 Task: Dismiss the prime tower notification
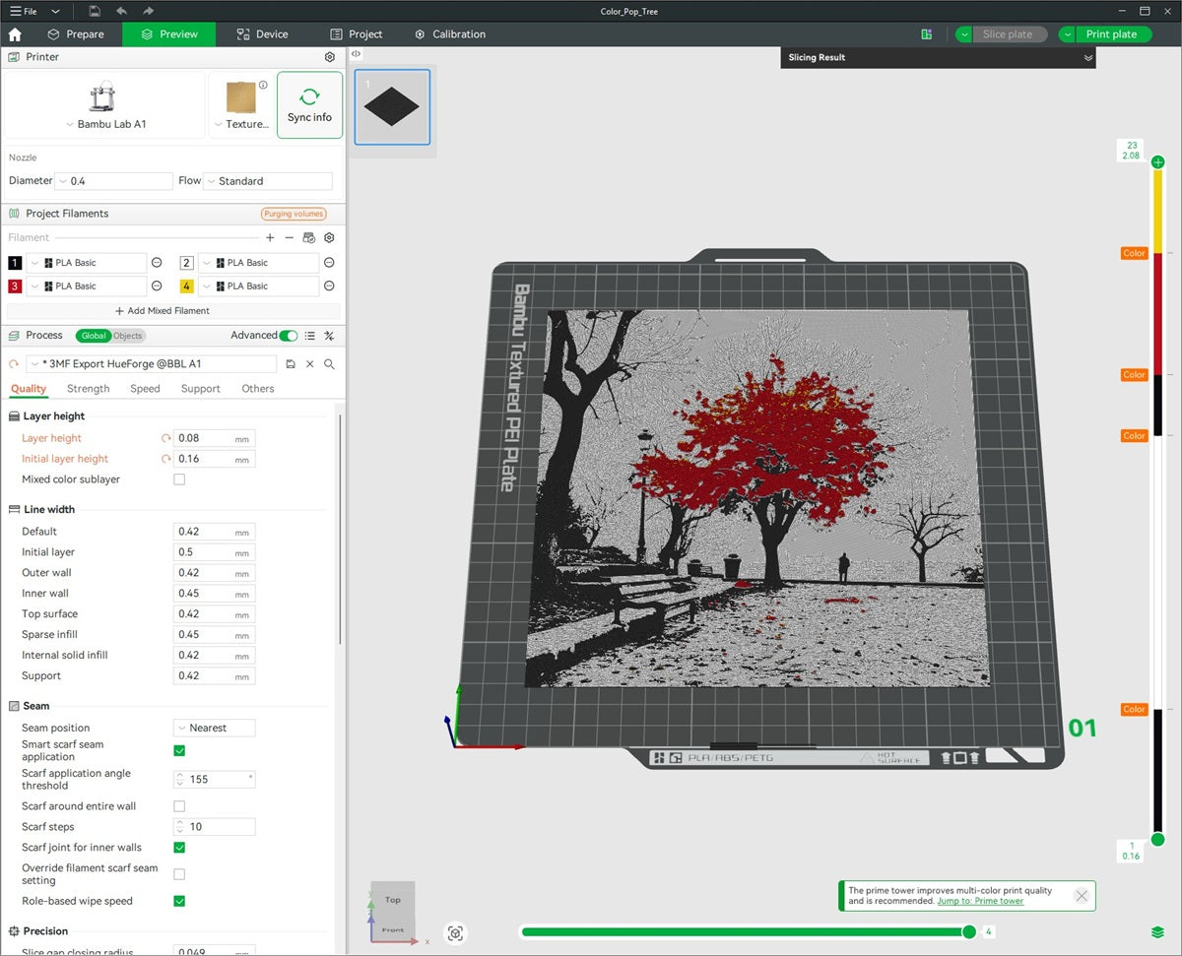pyautogui.click(x=1082, y=896)
